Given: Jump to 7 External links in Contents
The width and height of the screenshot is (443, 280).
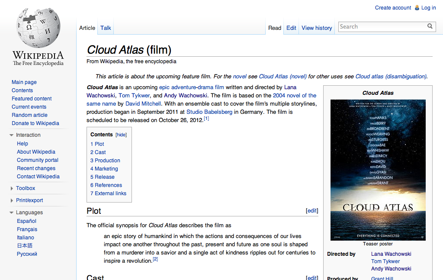Looking at the screenshot, I should [x=108, y=193].
